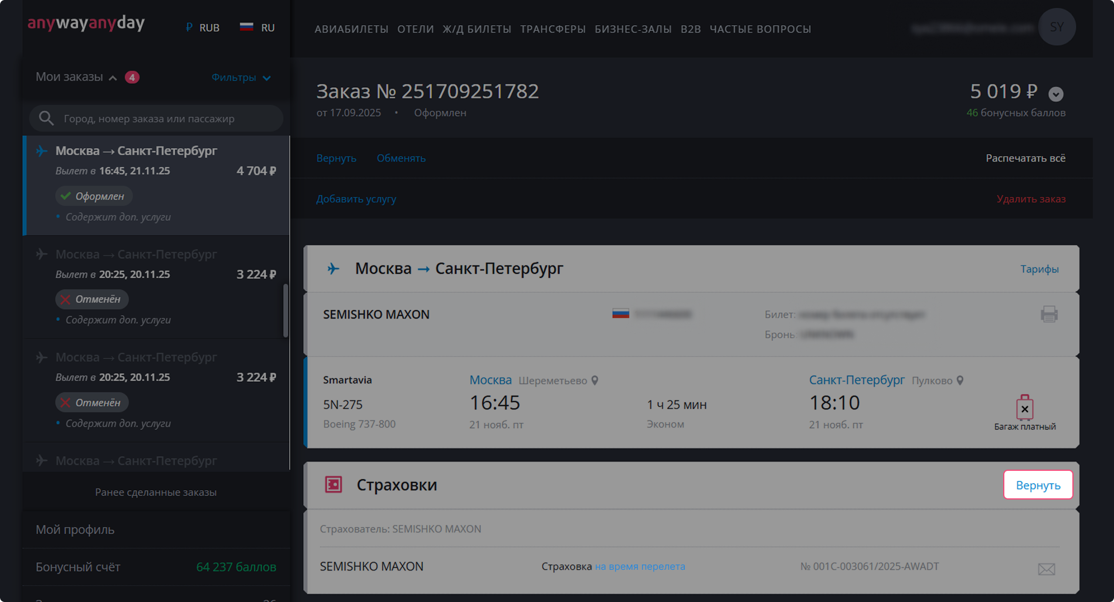This screenshot has height=602, width=1114.
Task: Click the Обменять link
Action: tap(401, 158)
